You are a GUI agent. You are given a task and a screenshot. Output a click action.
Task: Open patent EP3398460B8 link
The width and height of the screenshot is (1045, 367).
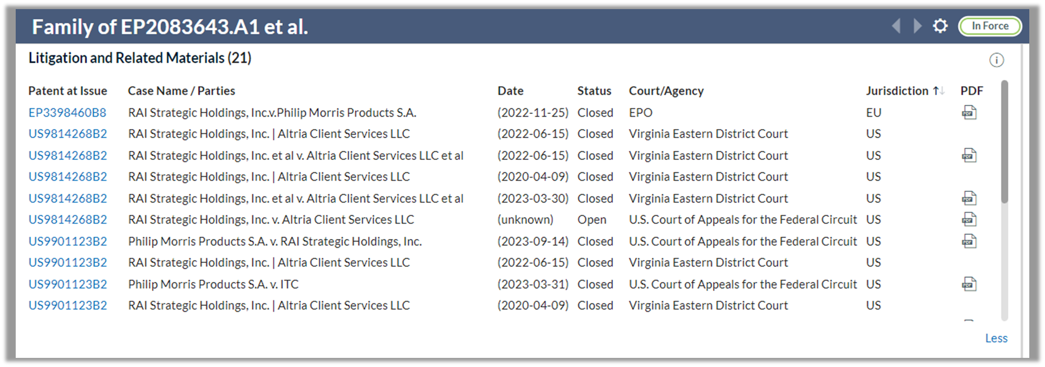click(x=67, y=112)
